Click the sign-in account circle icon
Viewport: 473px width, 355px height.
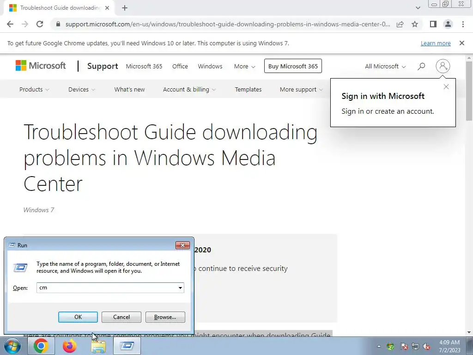click(x=443, y=66)
